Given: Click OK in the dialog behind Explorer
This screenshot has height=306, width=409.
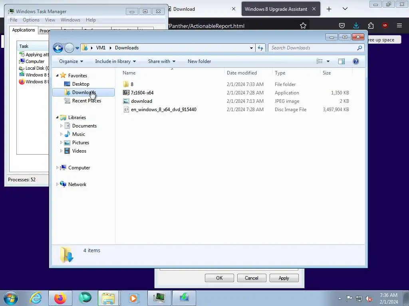Looking at the screenshot, I should tap(219, 278).
